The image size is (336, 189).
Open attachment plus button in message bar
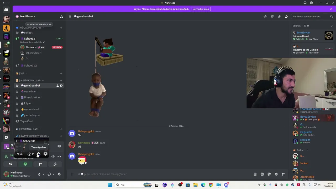[x=72, y=174]
